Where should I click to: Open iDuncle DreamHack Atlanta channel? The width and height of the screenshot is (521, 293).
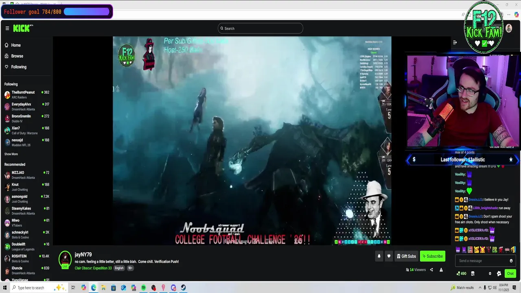[26, 271]
